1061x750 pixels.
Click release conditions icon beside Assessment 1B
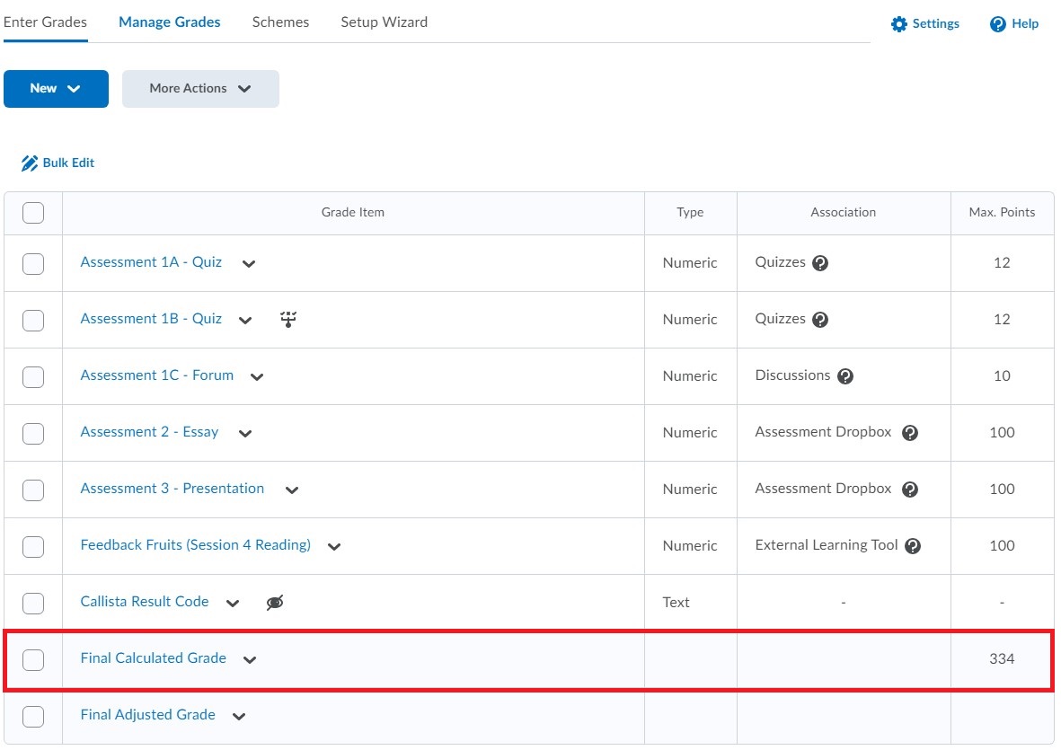pos(287,319)
